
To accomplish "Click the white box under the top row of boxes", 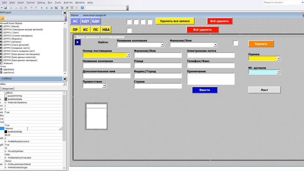I will [x=129, y=30].
